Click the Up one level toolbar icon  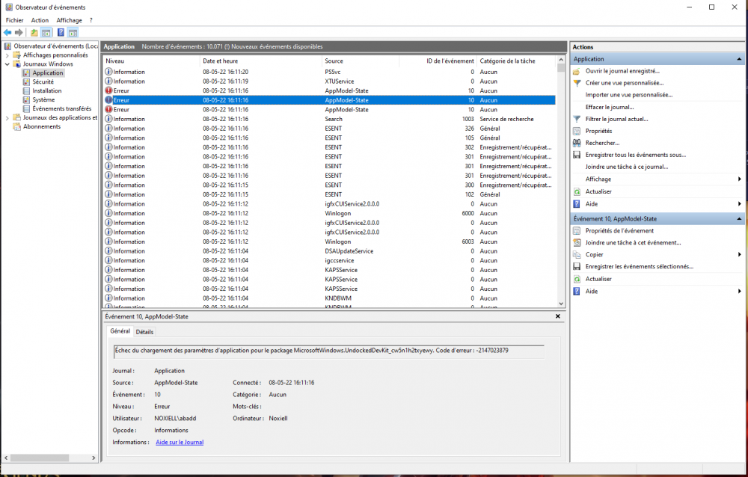pos(34,33)
